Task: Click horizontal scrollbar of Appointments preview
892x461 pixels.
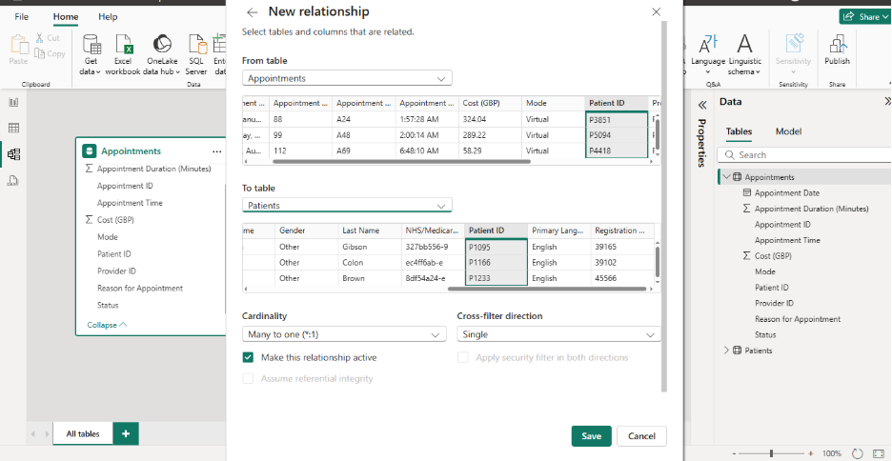Action: click(401, 162)
